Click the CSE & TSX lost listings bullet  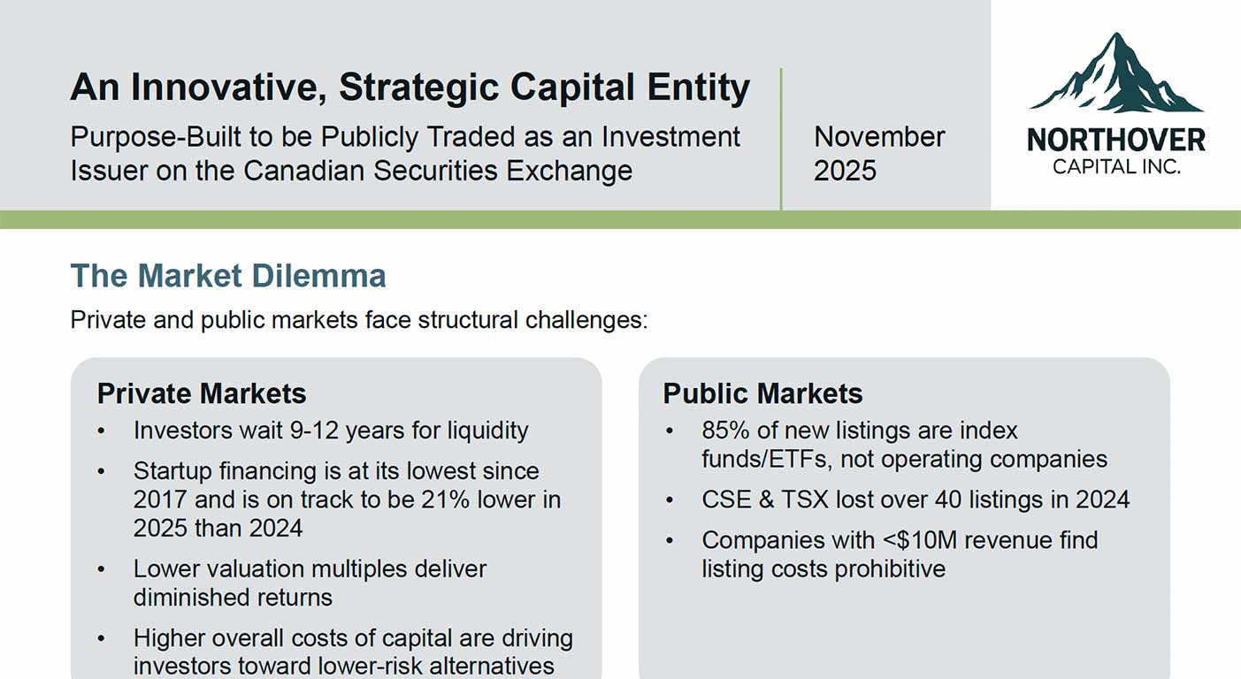tap(915, 500)
